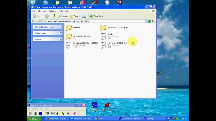Open the File menu in Explorer

[34, 11]
